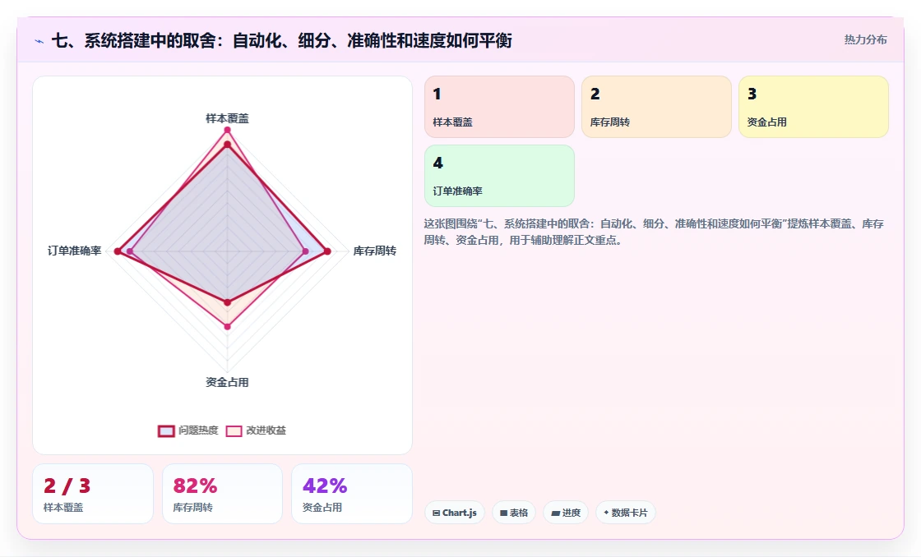Select card 1 样本覆盖
Image resolution: width=921 pixels, height=557 pixels.
(x=499, y=107)
